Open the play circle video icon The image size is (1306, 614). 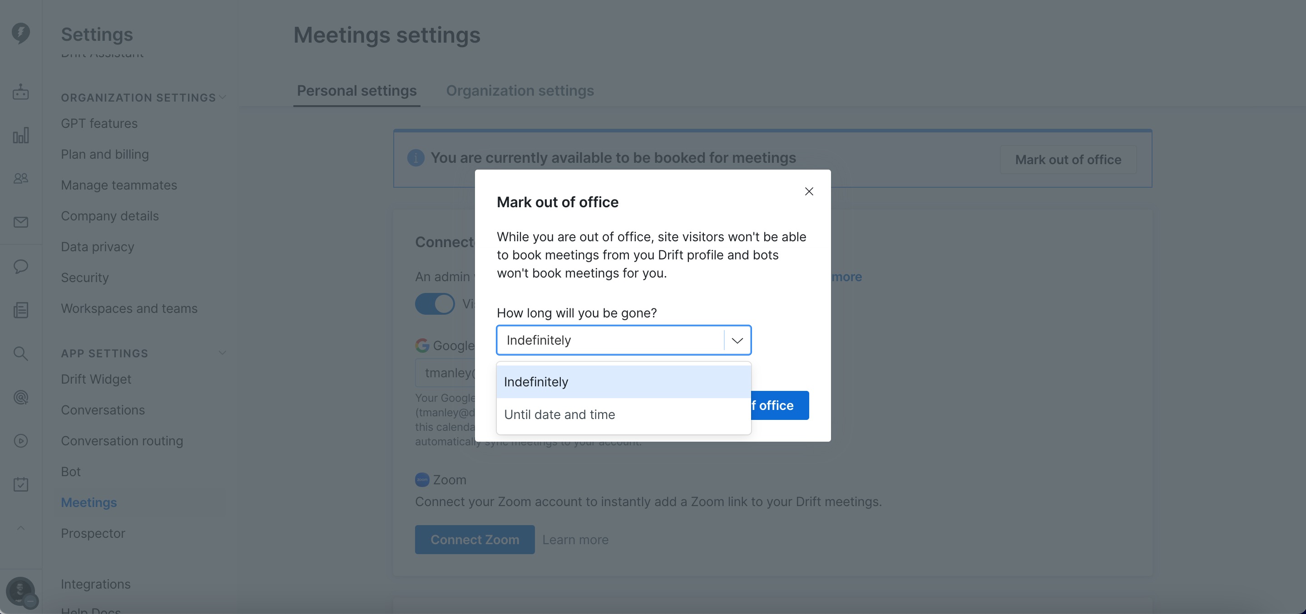21,441
